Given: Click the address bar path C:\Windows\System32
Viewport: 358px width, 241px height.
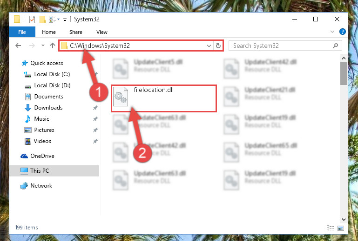Looking at the screenshot, I should pyautogui.click(x=100, y=46).
